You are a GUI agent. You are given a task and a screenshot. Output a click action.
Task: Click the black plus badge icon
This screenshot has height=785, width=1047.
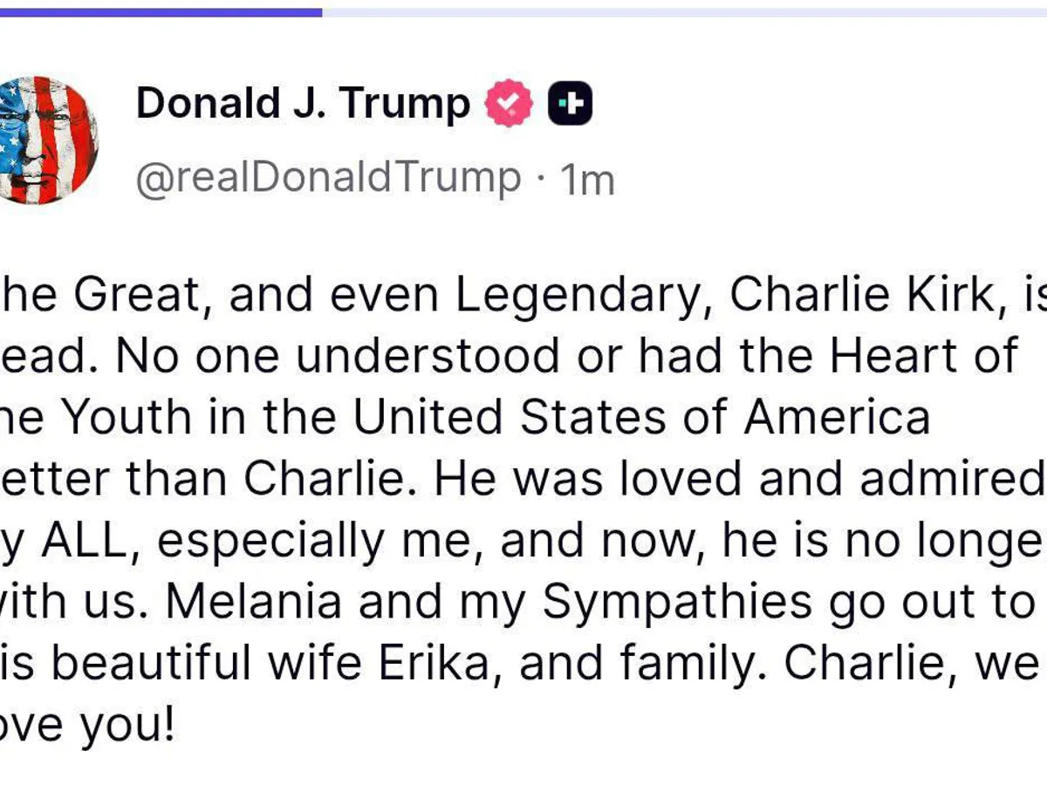pyautogui.click(x=570, y=104)
